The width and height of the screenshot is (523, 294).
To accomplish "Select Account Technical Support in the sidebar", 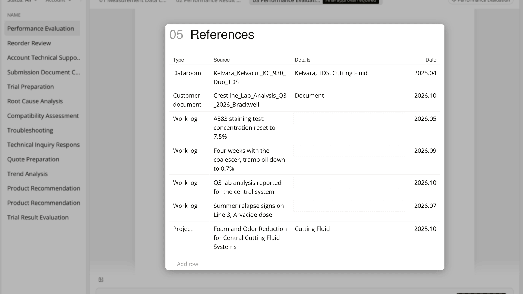I will [44, 58].
